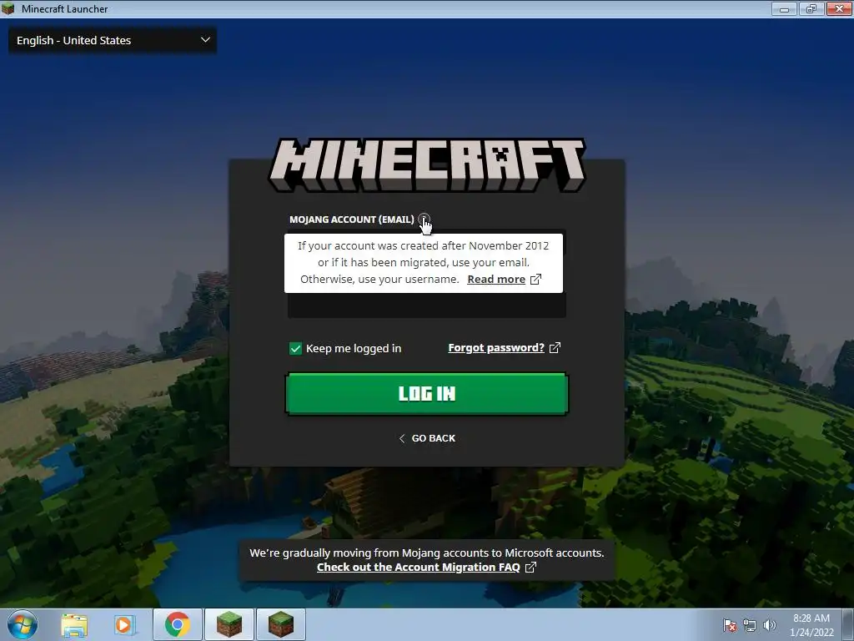The image size is (854, 641).
Task: Restore down the Minecraft Launcher window
Action: point(811,8)
